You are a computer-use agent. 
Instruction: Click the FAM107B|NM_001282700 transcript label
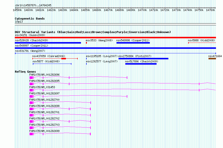click(x=44, y=100)
